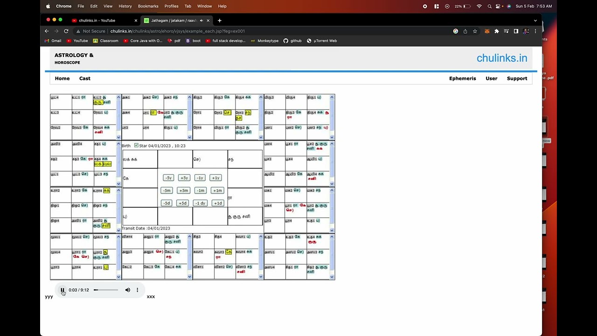597x336 pixels.
Task: Seek along the audio progress bar
Action: tap(106, 290)
